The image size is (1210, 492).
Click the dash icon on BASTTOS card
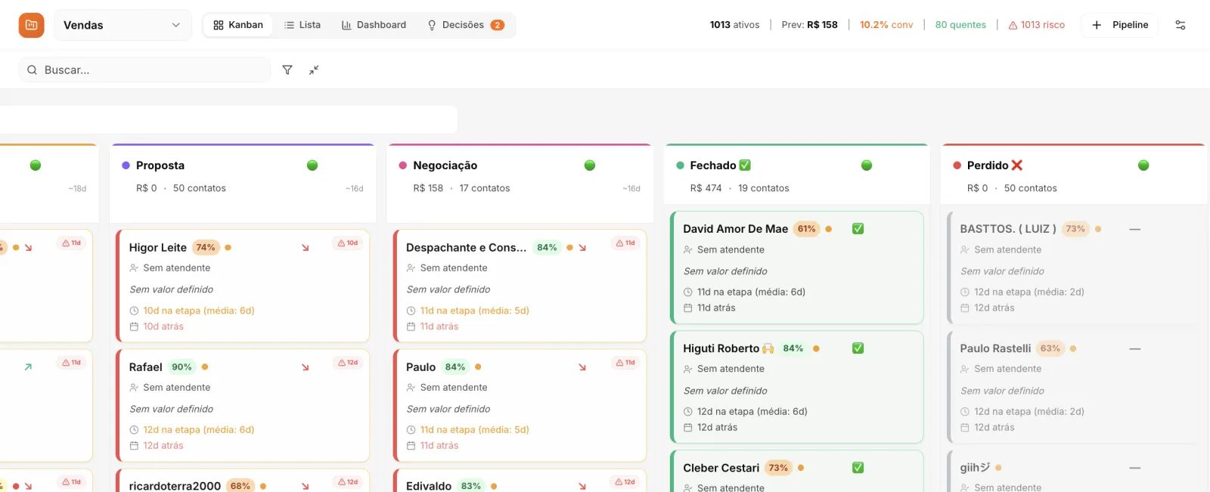1134,229
